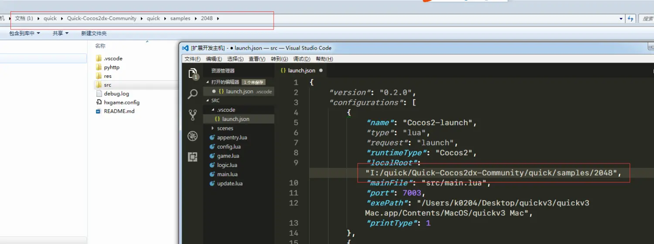Open the VS Code Explorer activity icon
This screenshot has width=654, height=244.
coord(193,74)
